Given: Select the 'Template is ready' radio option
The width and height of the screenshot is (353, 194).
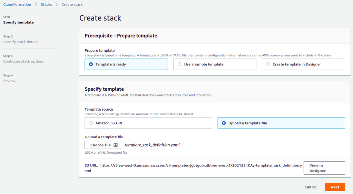Looking at the screenshot, I should click(x=91, y=64).
